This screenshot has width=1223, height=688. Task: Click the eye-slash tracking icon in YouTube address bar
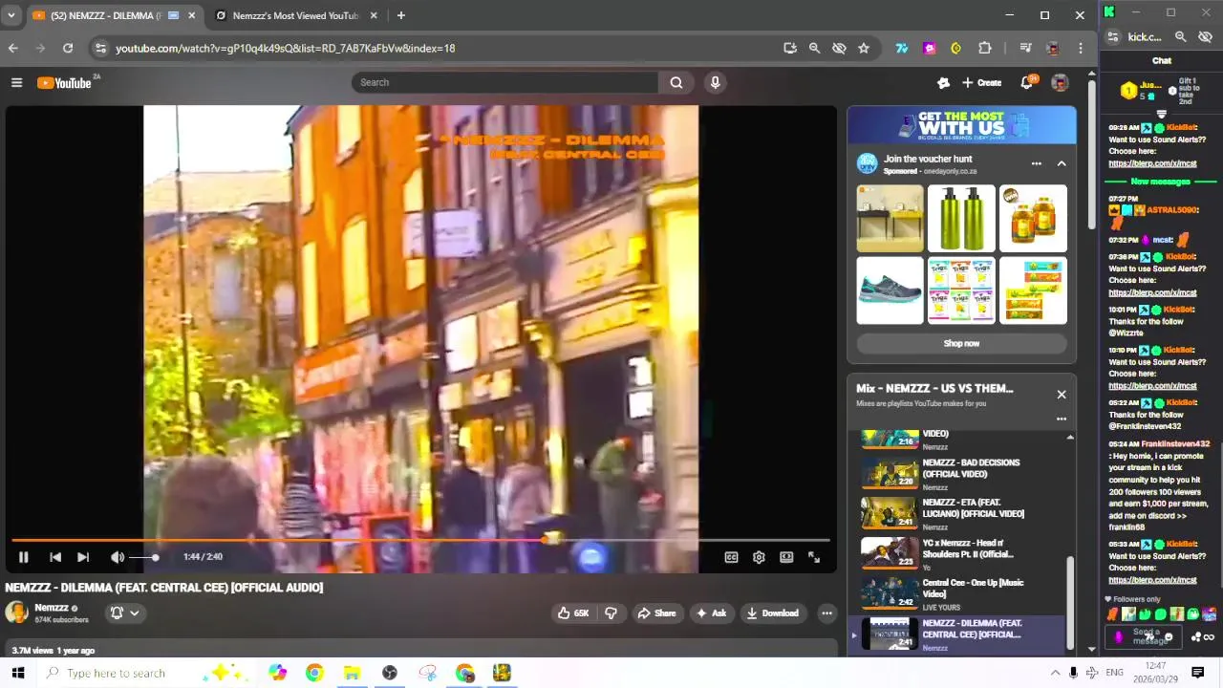point(839,48)
